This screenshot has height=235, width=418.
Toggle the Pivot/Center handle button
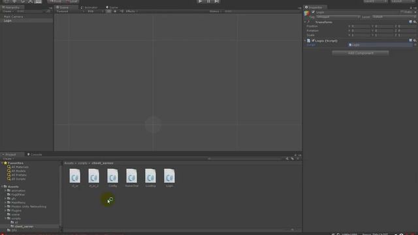tap(56, 1)
